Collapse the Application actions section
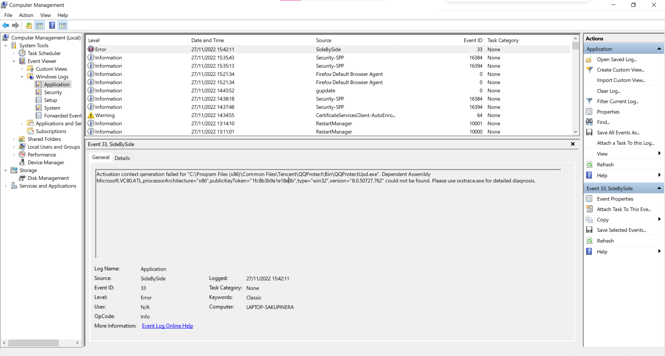Viewport: 665px width, 356px height. (659, 49)
